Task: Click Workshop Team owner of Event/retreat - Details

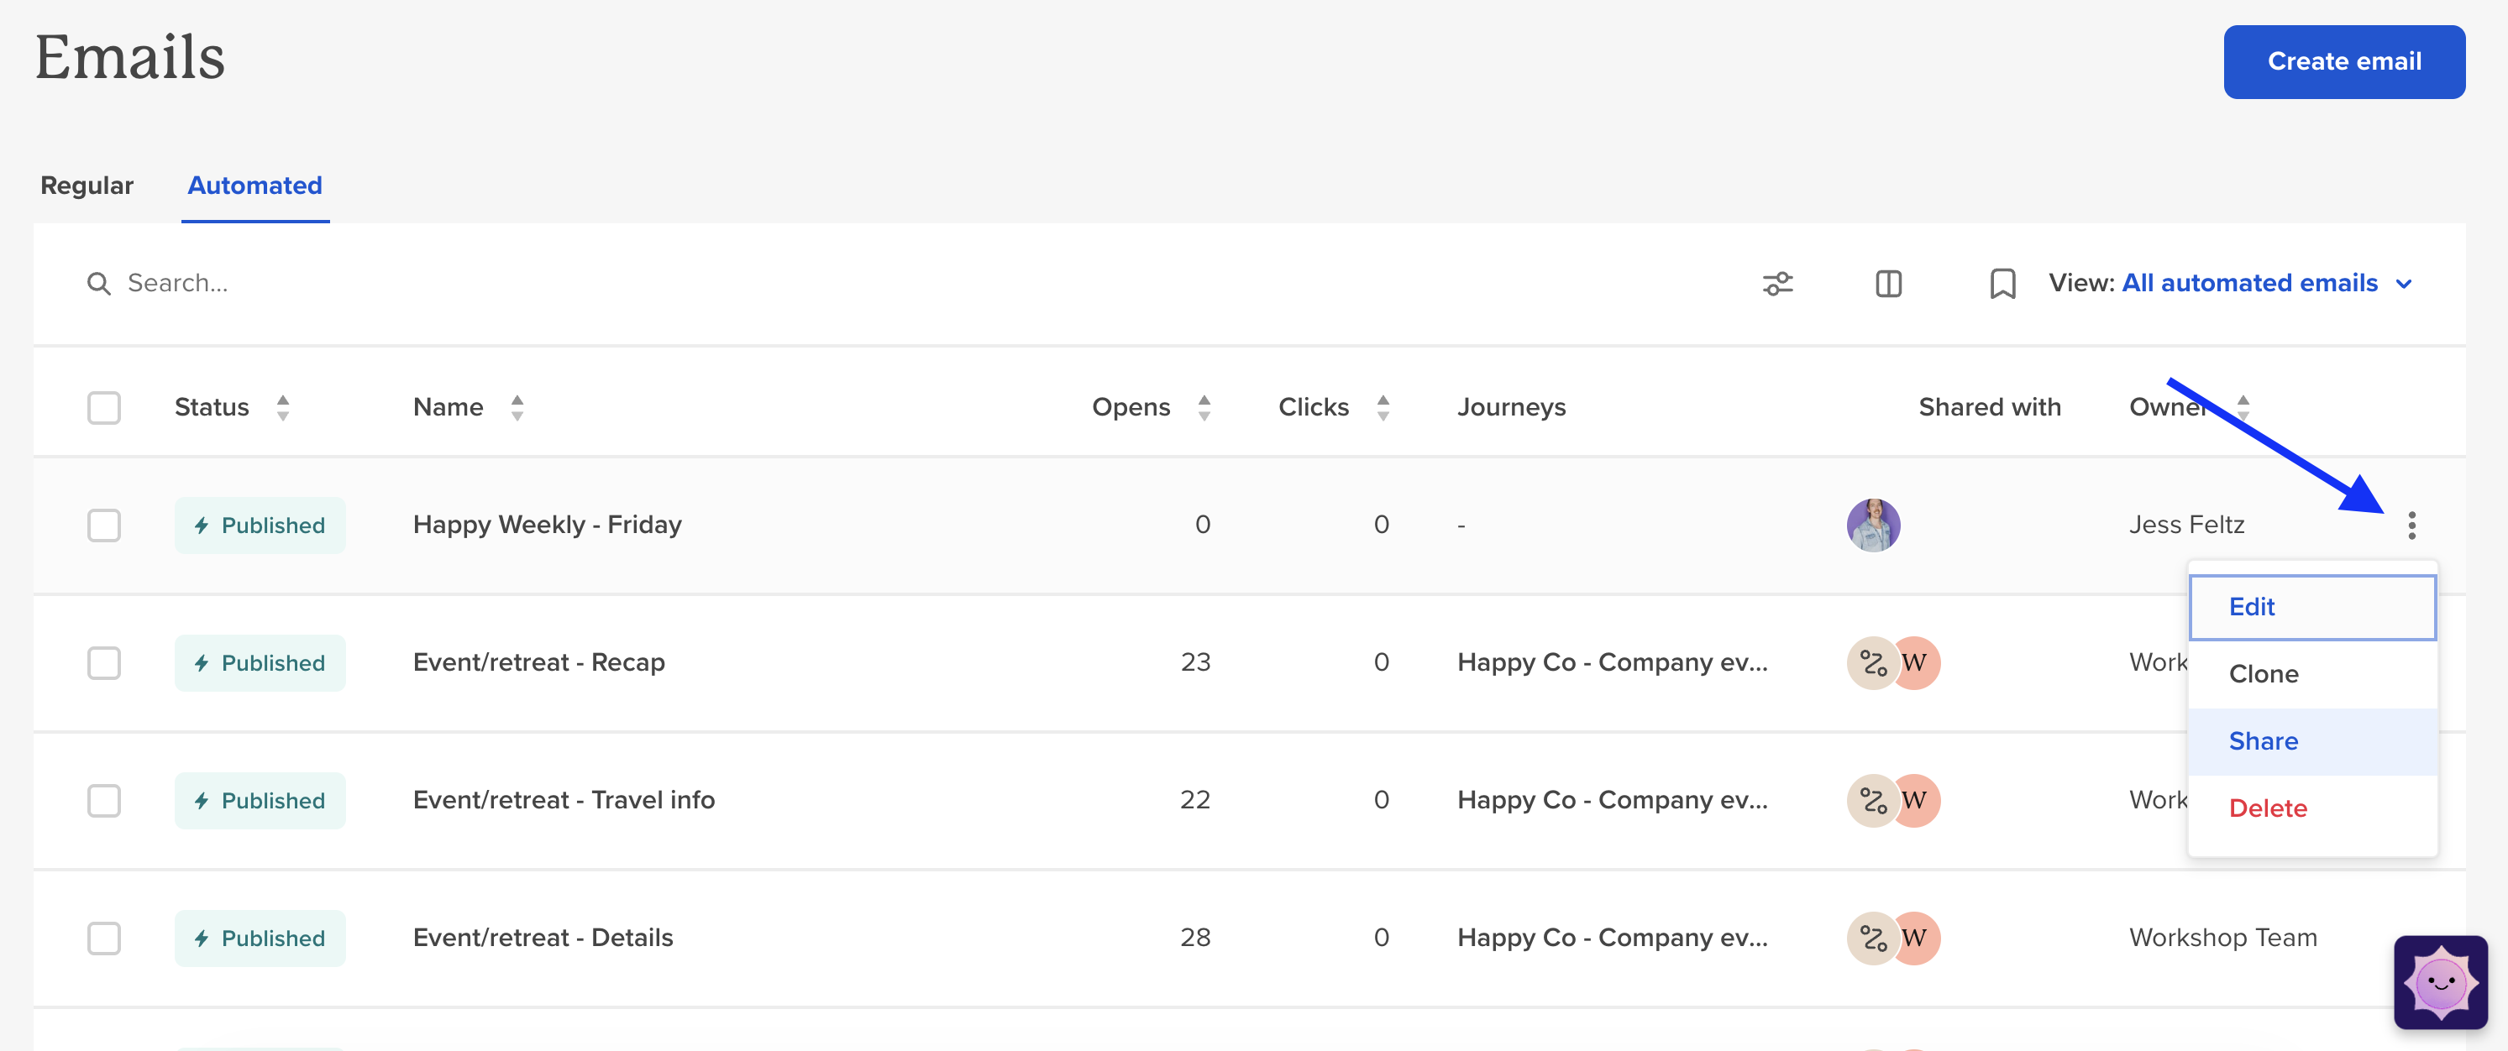Action: [2222, 939]
